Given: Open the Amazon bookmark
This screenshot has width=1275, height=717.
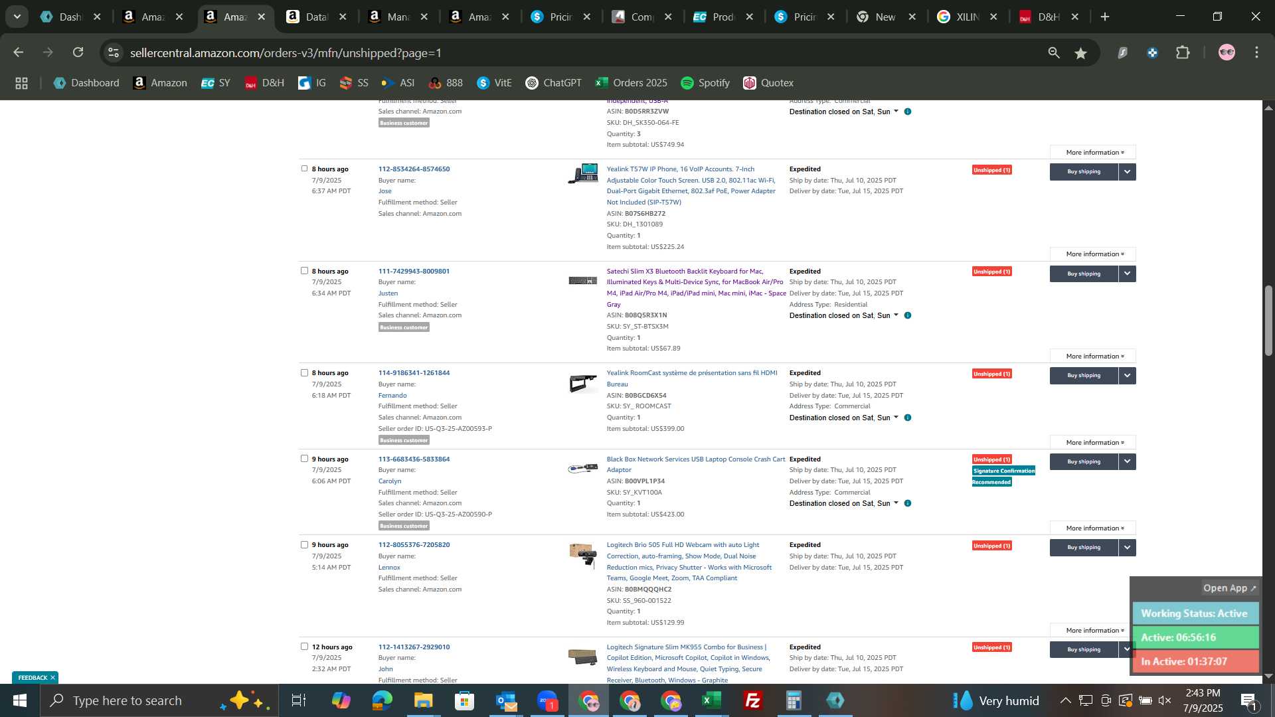Looking at the screenshot, I should 160,83.
